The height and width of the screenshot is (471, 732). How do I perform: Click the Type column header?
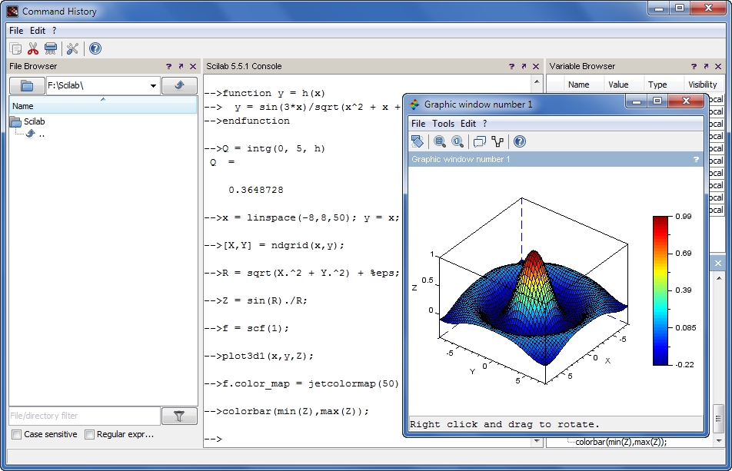click(x=657, y=85)
